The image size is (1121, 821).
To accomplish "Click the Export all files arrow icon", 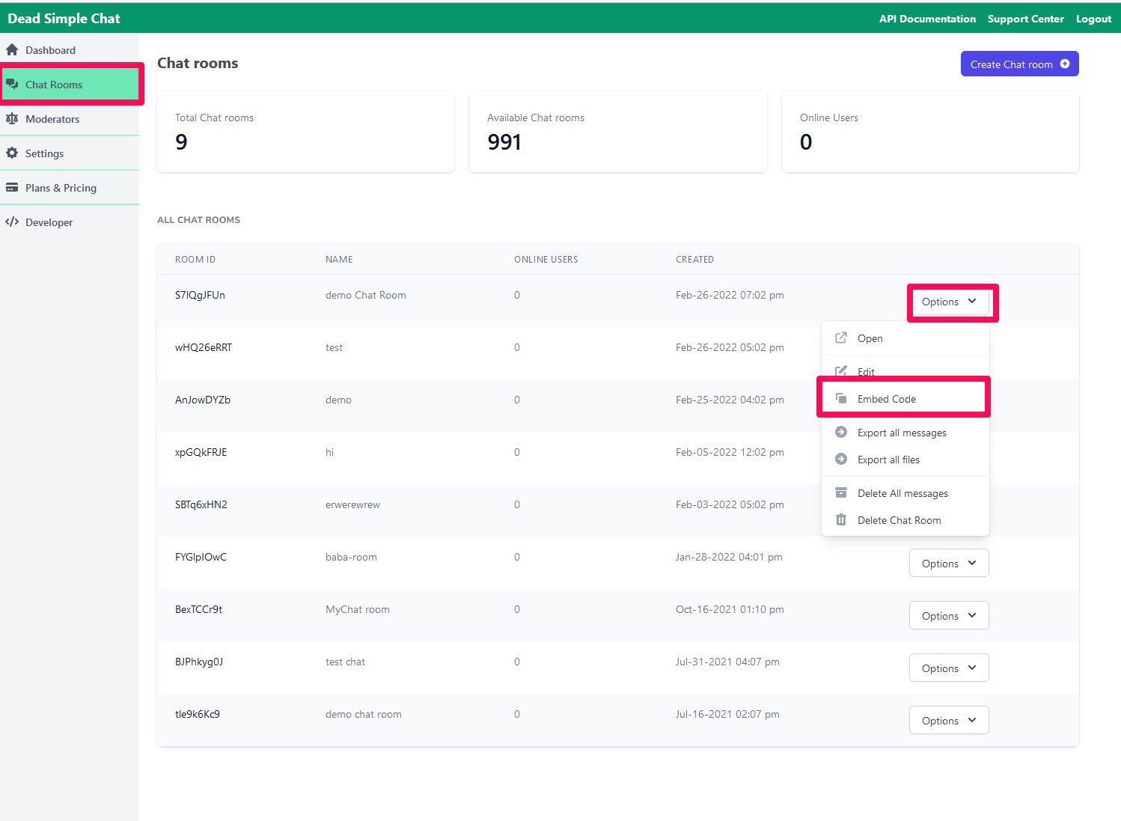I will click(841, 460).
